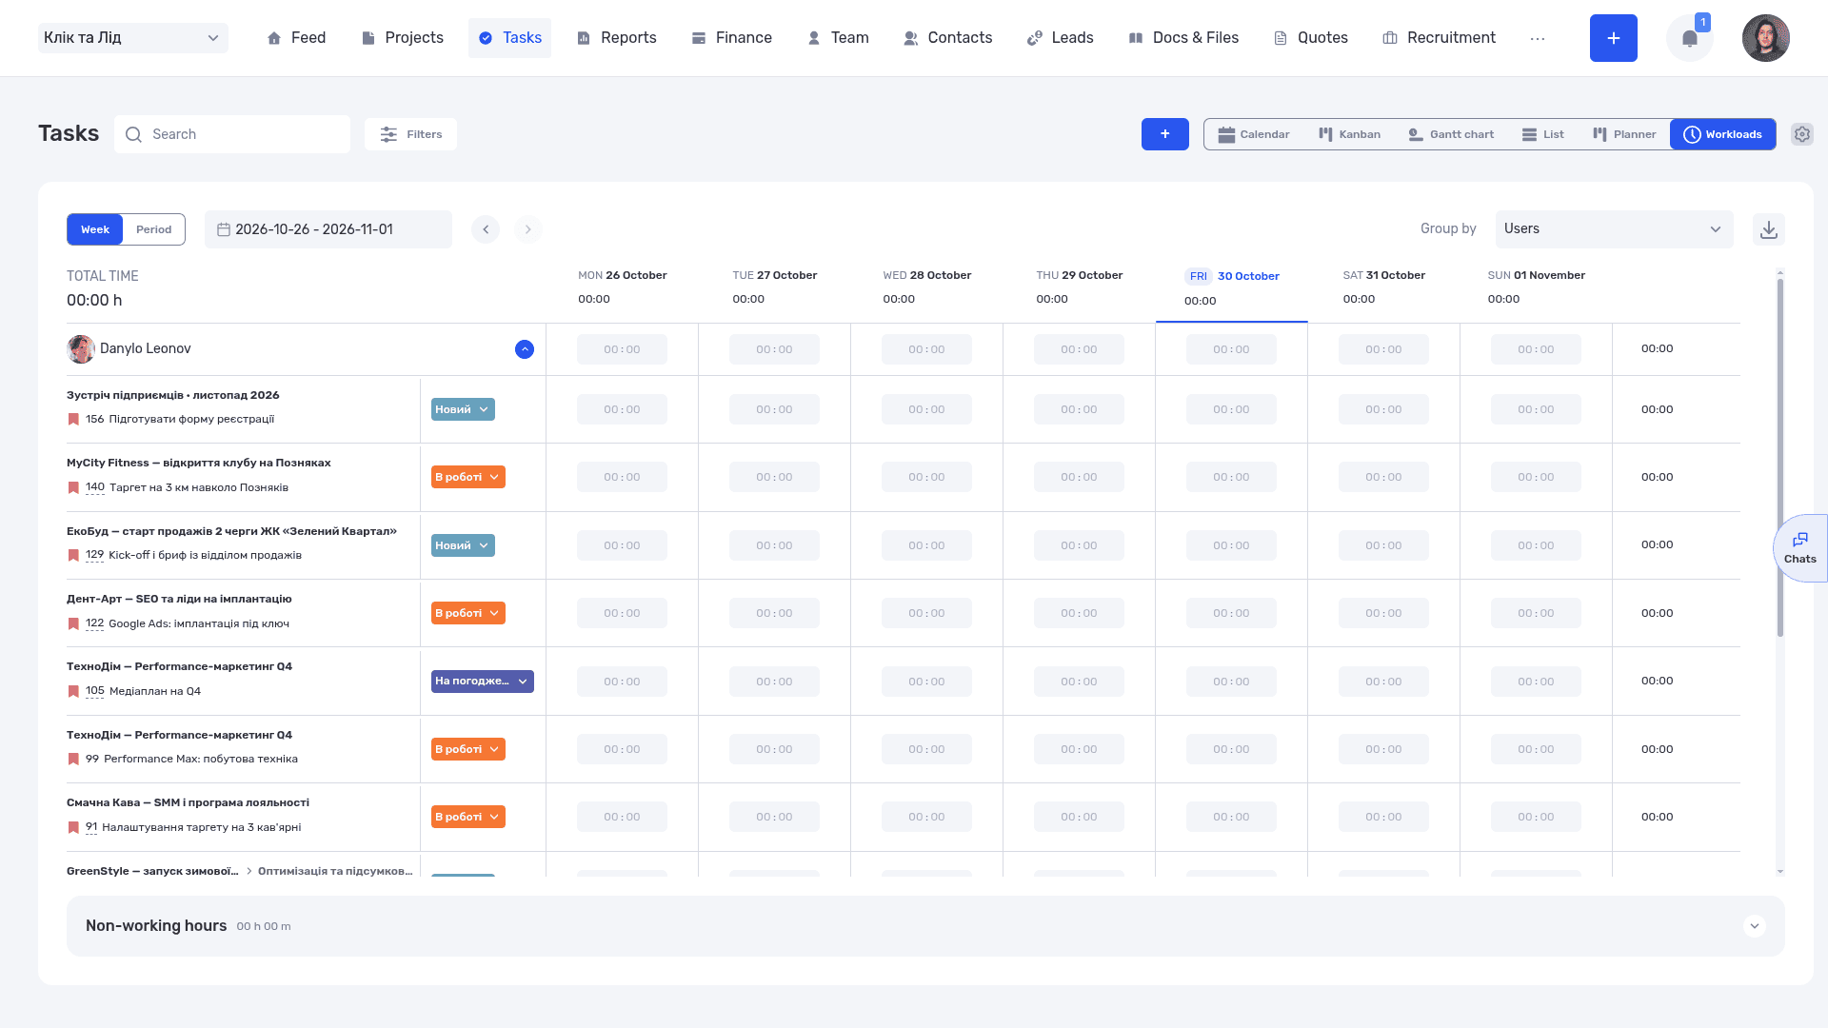Open the Finance menu item
Image resolution: width=1828 pixels, height=1028 pixels.
point(731,38)
